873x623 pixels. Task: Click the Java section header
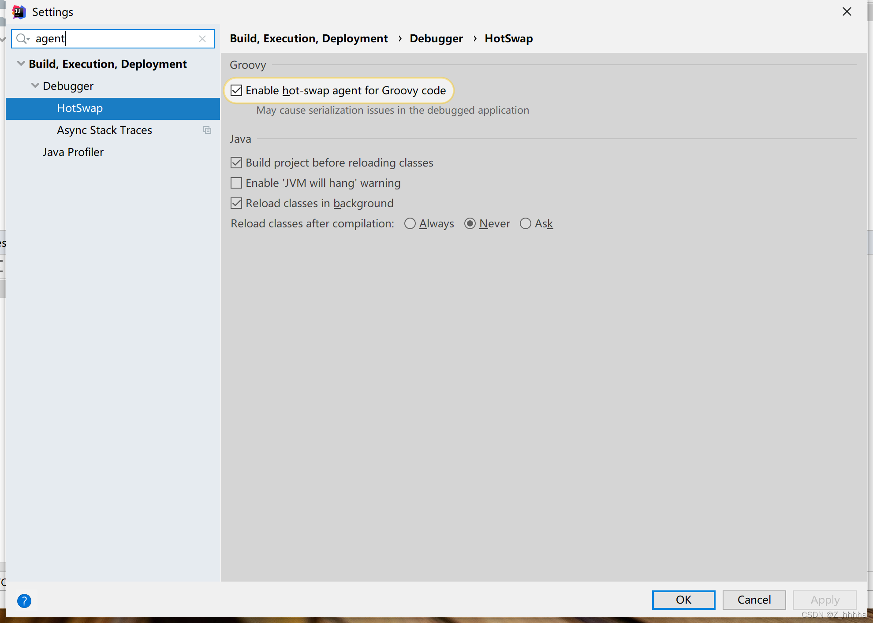point(240,139)
